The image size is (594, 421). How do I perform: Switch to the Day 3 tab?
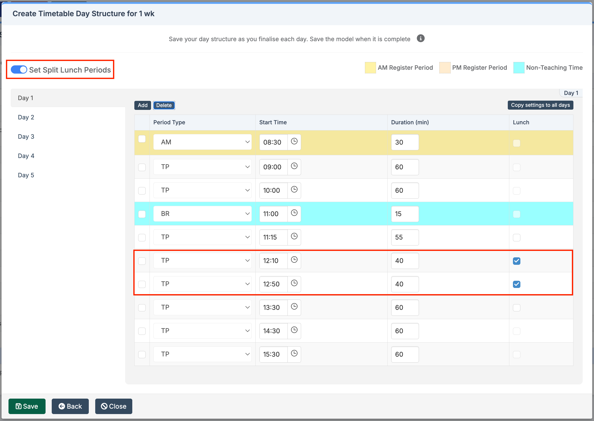26,136
